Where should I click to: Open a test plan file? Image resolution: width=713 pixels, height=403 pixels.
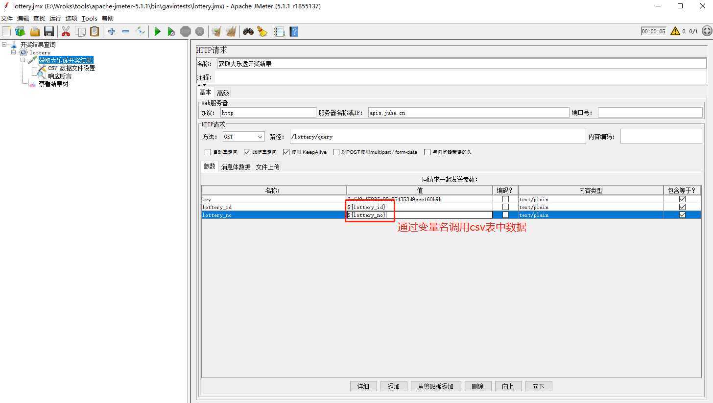(x=34, y=31)
